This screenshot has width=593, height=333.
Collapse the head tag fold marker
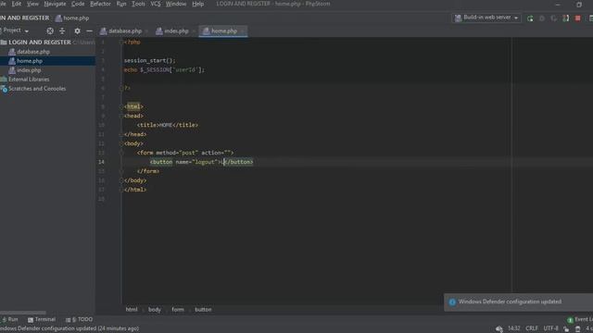click(121, 116)
